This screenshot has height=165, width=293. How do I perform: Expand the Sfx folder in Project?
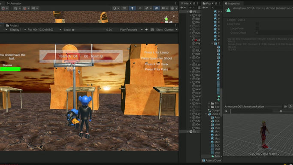click(x=209, y=103)
